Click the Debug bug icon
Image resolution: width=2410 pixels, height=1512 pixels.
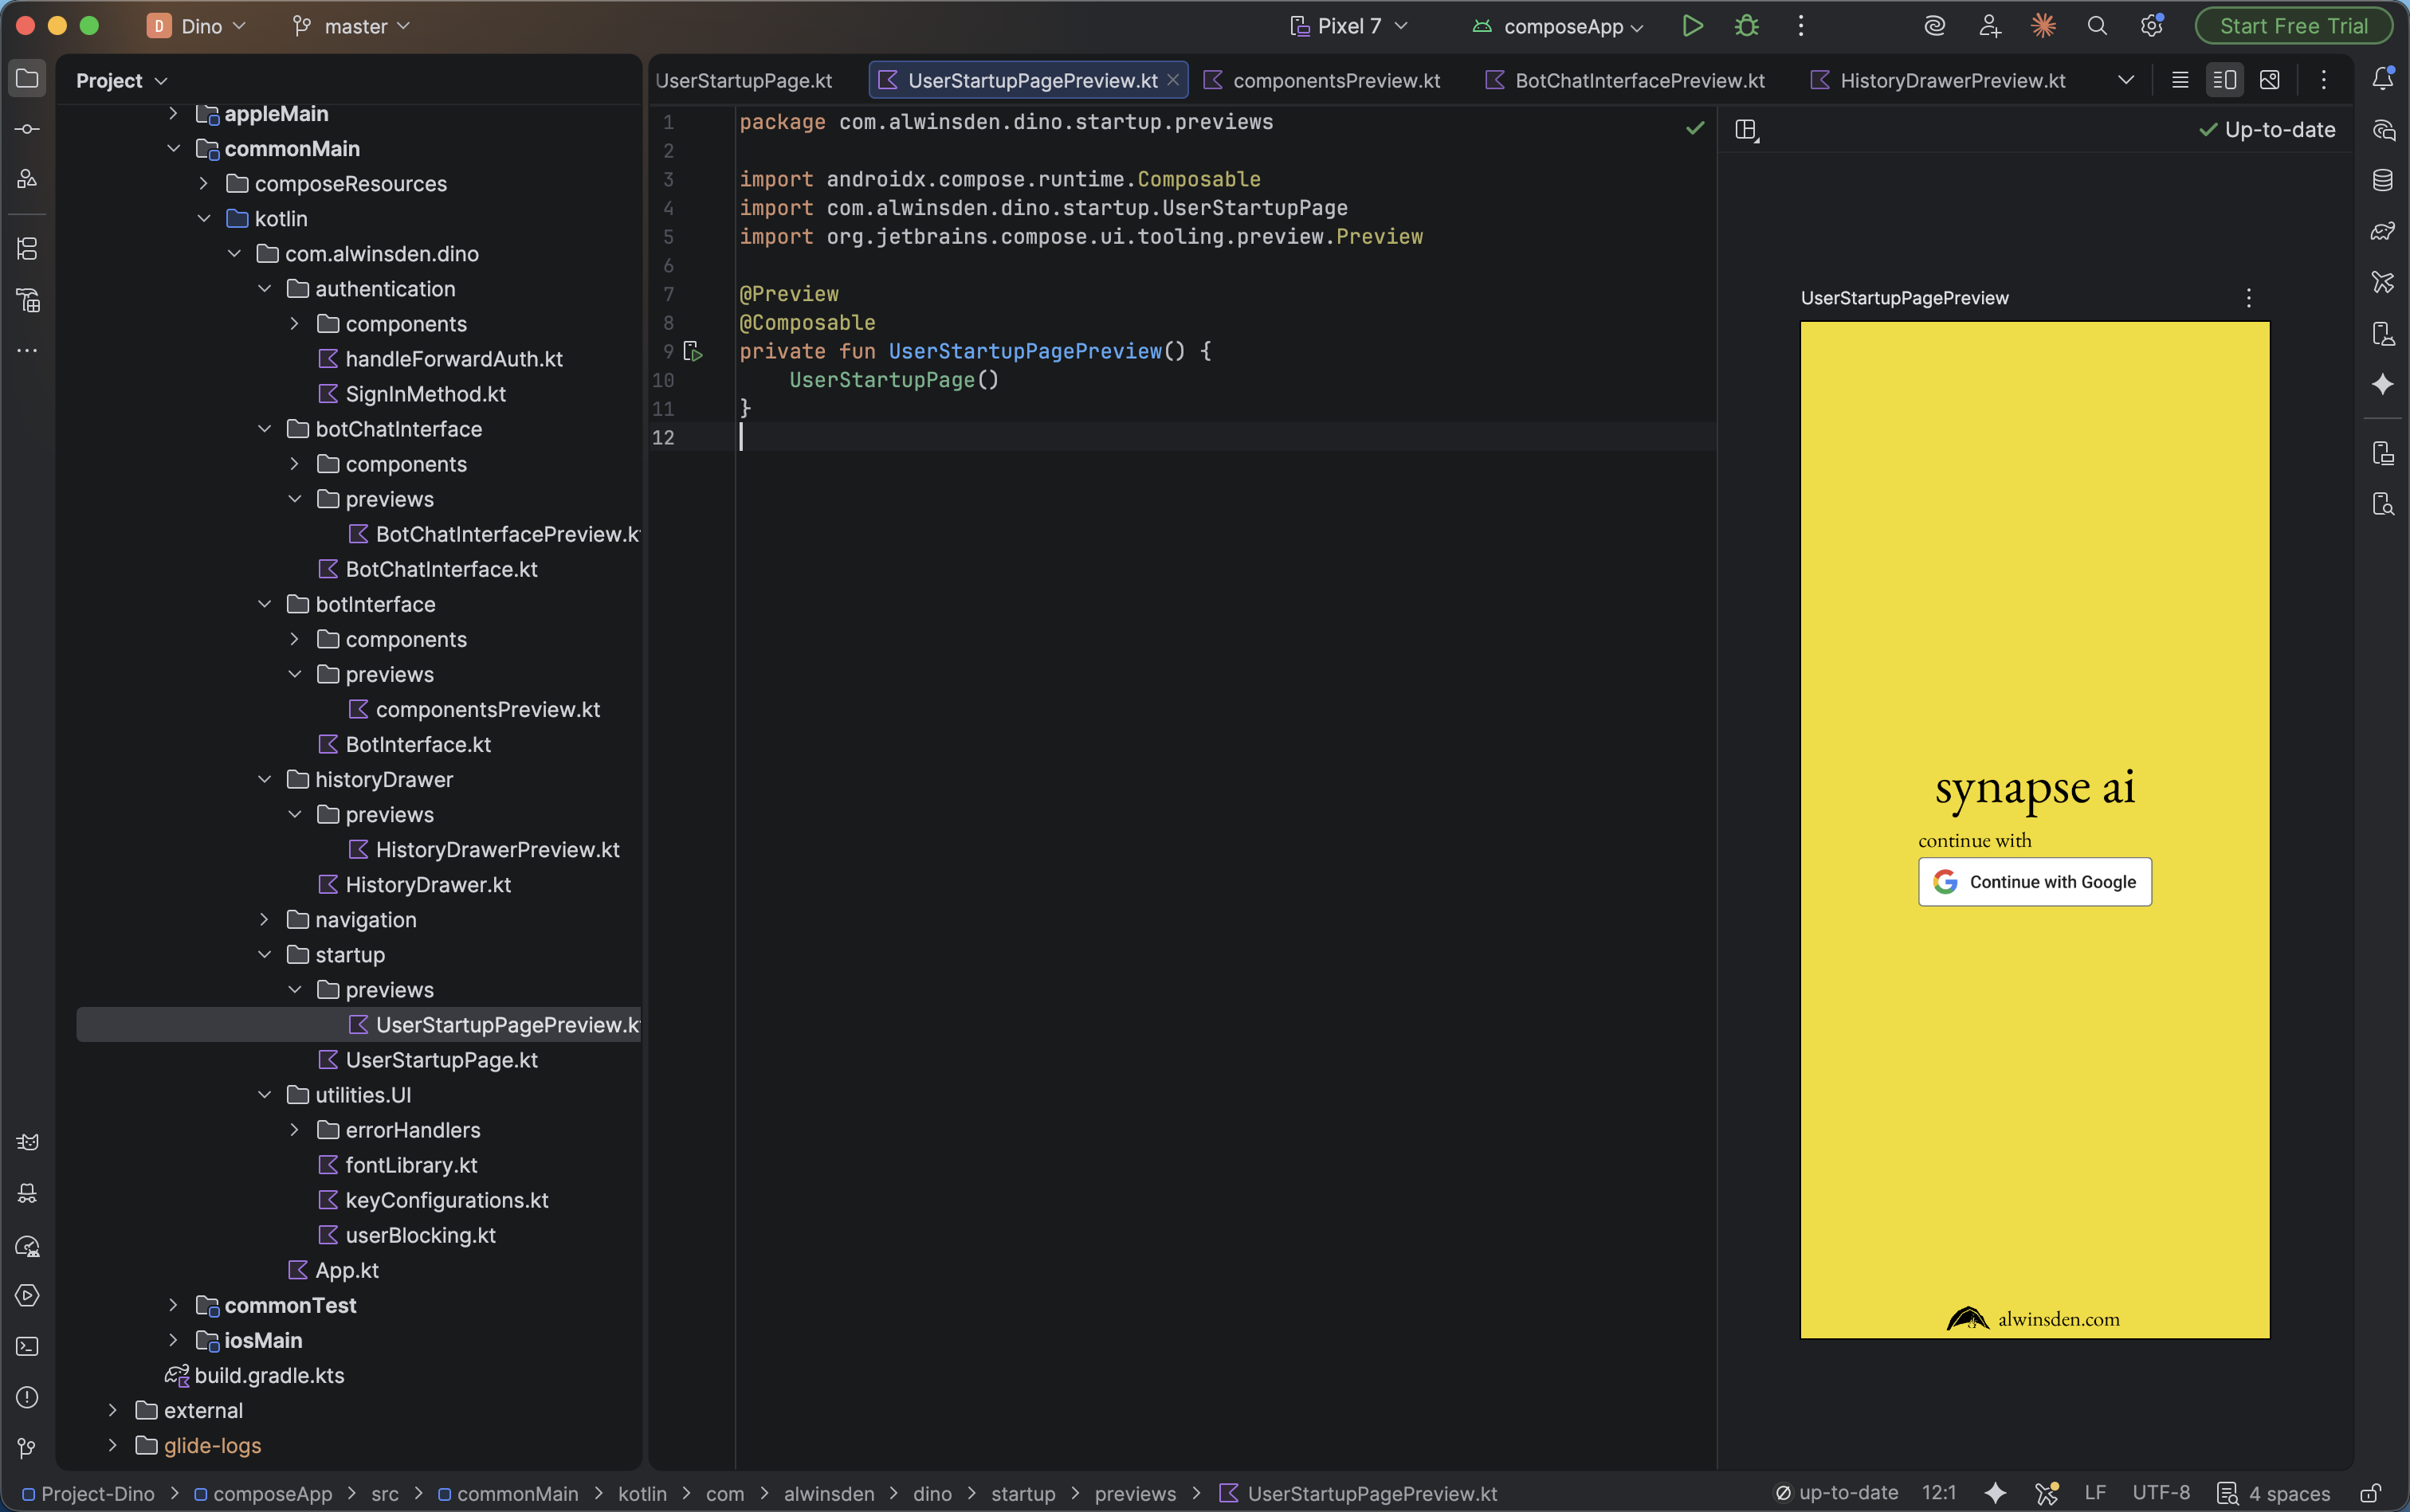pos(1745,26)
